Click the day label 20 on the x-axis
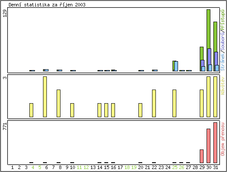 pos(141,167)
